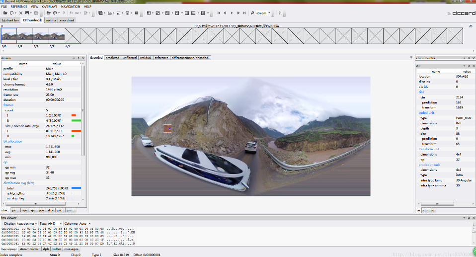
Task: Step to the previous frame
Action: tap(225, 13)
